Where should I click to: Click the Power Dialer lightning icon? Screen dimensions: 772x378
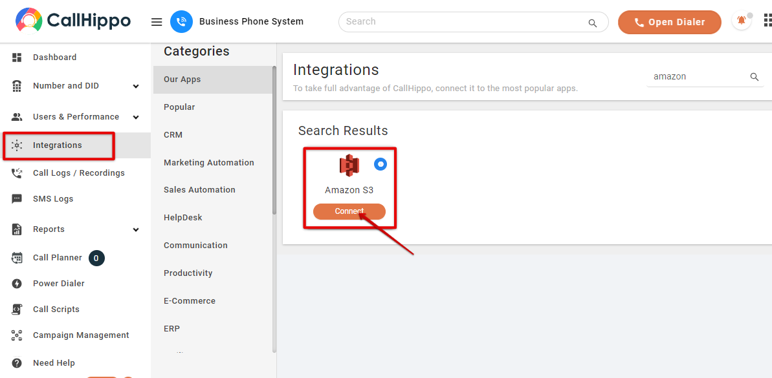point(17,284)
